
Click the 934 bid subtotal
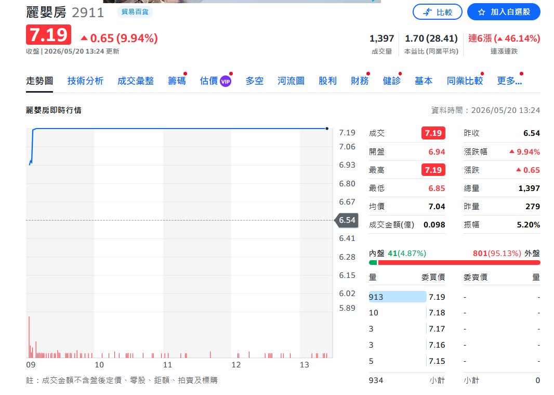coord(376,380)
